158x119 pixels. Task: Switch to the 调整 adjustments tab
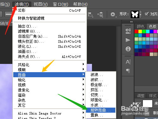141,96
